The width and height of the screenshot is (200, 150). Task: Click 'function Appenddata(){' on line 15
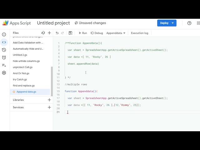point(81,91)
